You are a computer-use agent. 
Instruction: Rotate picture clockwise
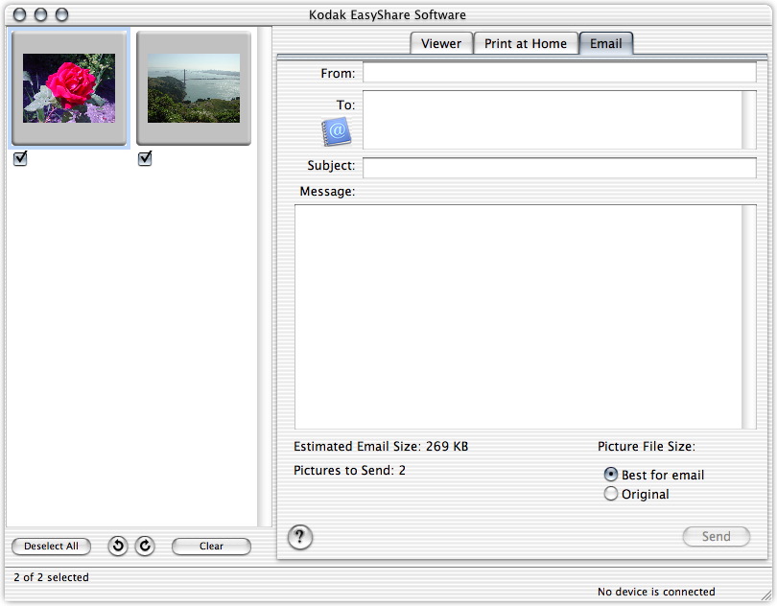pos(145,547)
